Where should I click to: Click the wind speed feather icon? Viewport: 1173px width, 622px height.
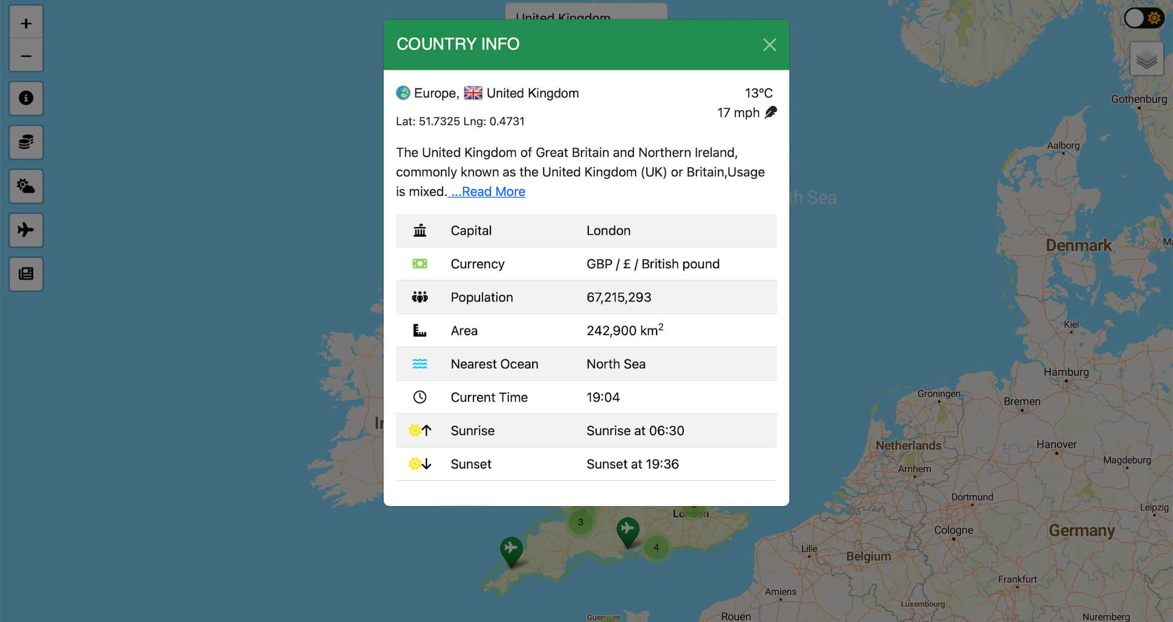point(771,112)
